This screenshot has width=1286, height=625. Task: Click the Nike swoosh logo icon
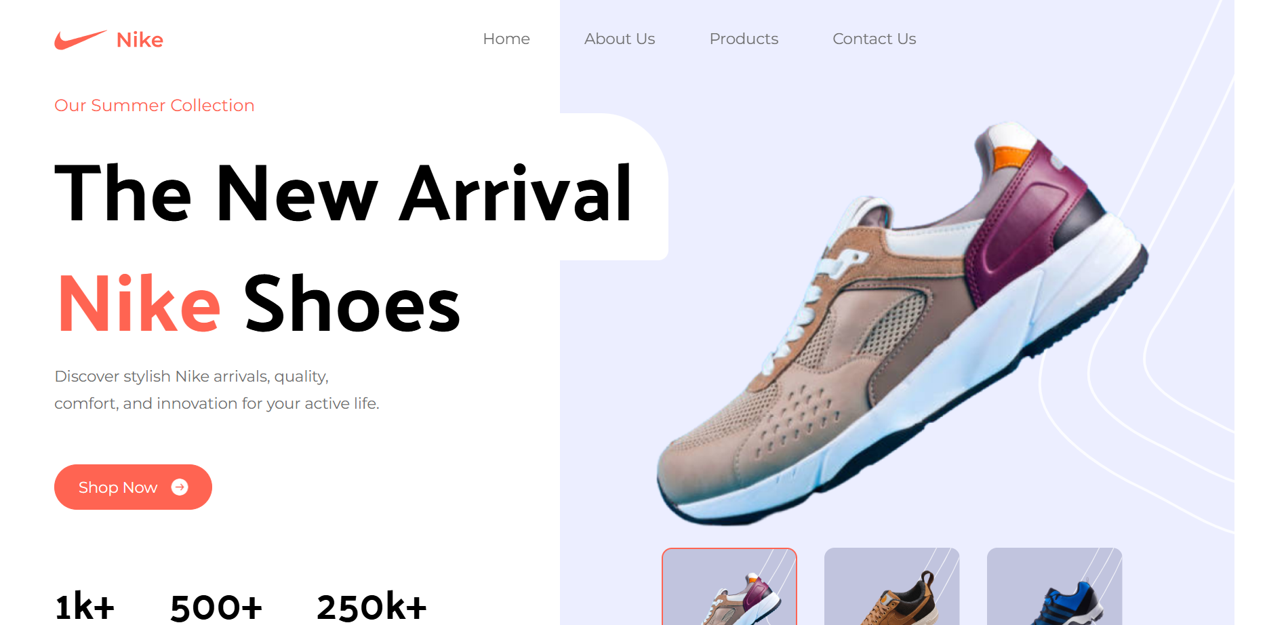coord(81,40)
